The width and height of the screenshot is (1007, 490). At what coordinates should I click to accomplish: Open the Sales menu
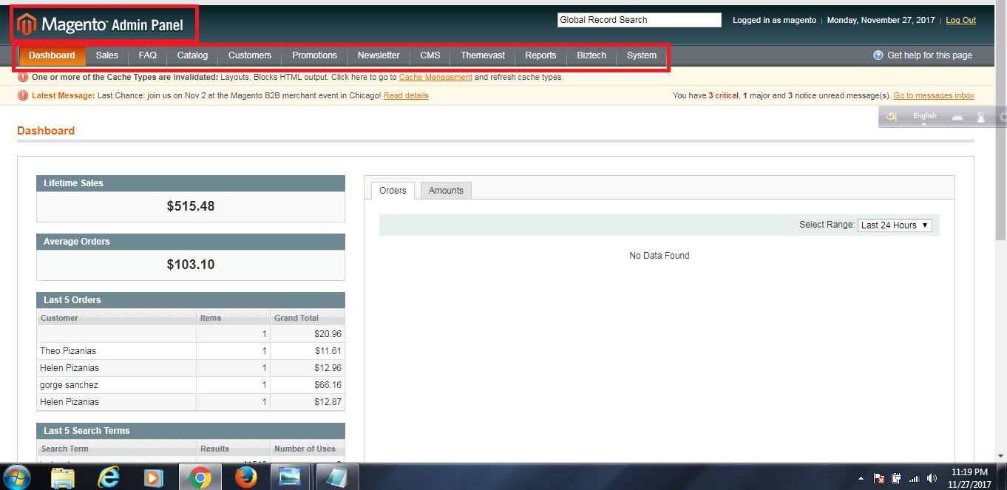pyautogui.click(x=107, y=55)
